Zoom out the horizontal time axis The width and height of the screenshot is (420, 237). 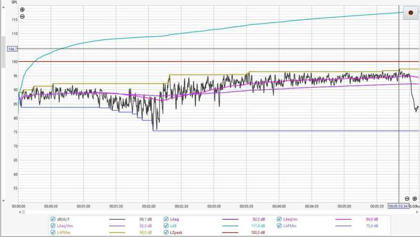pyautogui.click(x=407, y=199)
